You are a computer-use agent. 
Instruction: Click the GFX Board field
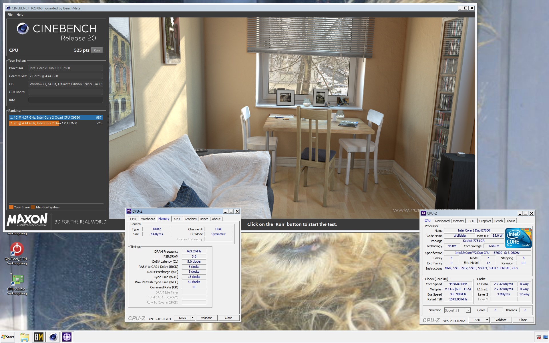(x=65, y=92)
